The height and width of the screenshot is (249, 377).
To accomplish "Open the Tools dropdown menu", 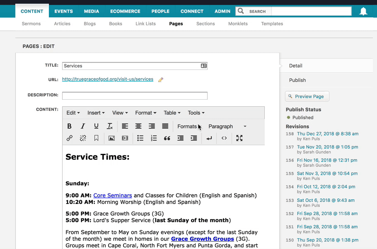I will (x=196, y=113).
